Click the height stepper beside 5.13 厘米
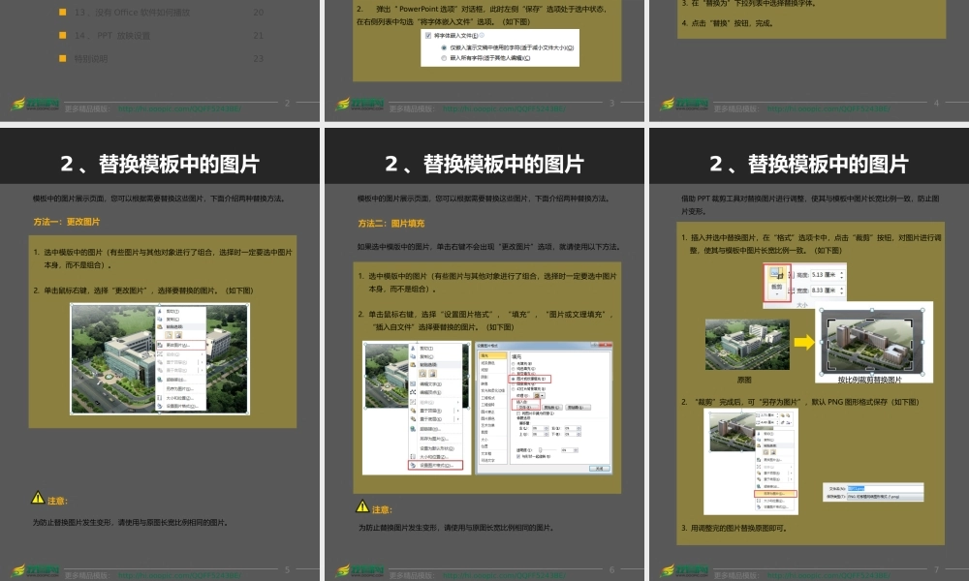Screen dimensions: 969x581 [x=841, y=275]
